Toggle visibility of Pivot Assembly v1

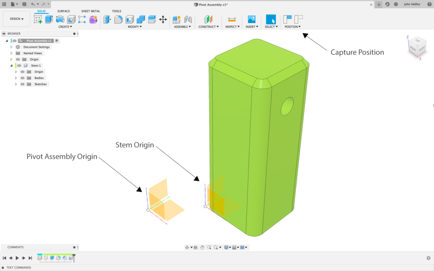14,41
